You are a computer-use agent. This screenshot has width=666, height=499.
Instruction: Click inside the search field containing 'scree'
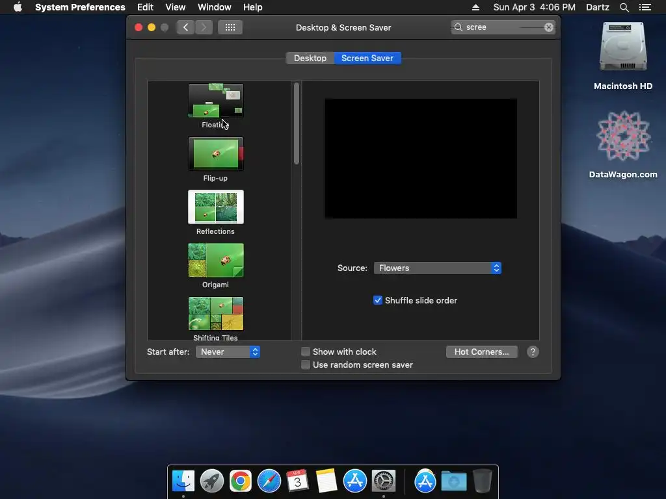[503, 27]
